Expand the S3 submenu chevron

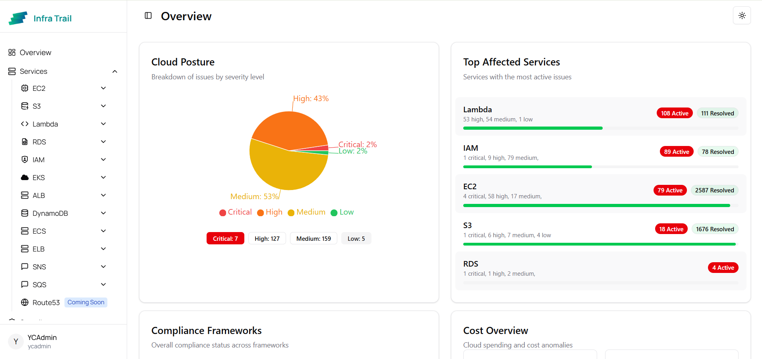pyautogui.click(x=103, y=106)
